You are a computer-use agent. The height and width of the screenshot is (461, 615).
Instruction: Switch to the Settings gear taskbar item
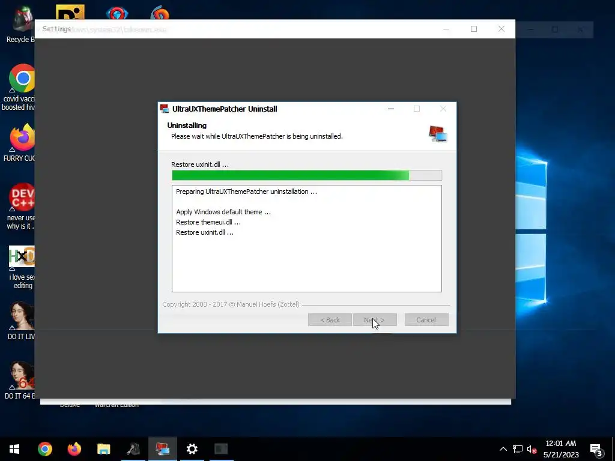point(192,449)
